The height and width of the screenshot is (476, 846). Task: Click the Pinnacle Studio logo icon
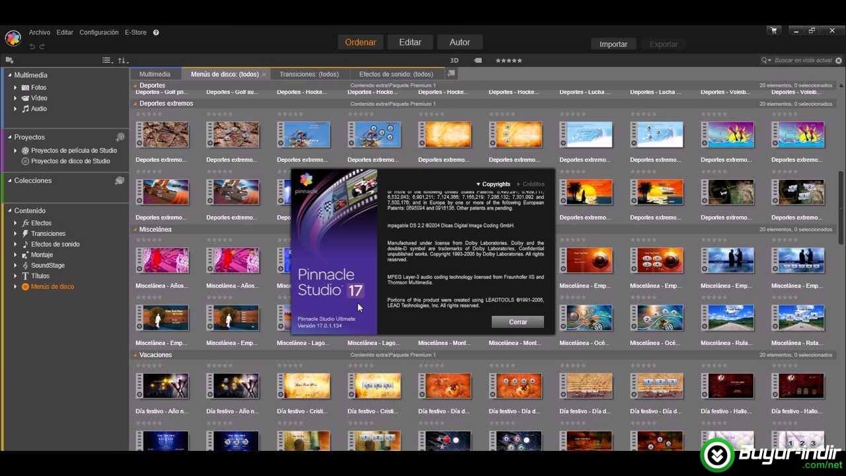(13, 38)
